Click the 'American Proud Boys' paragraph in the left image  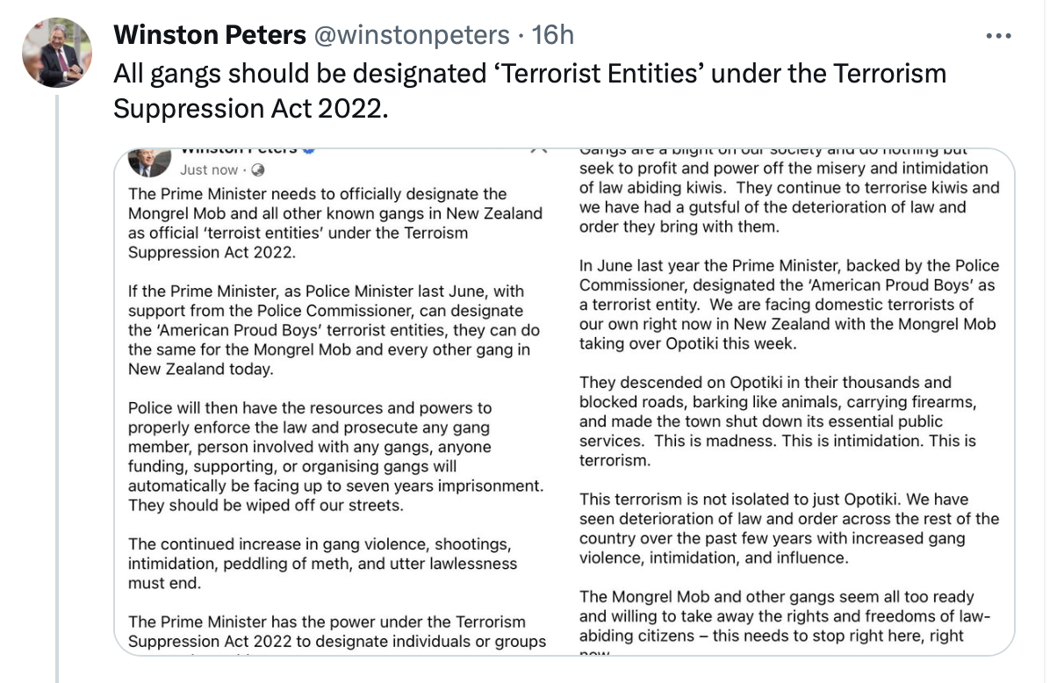334,330
